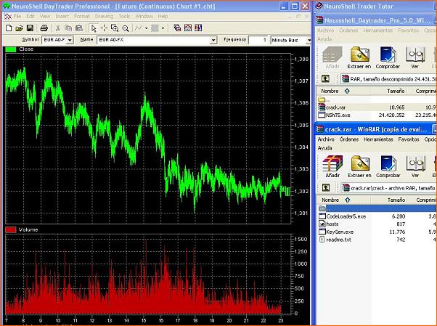Click the last chart icon in NeuroShell toolbar
The image size is (437, 326).
point(198,28)
